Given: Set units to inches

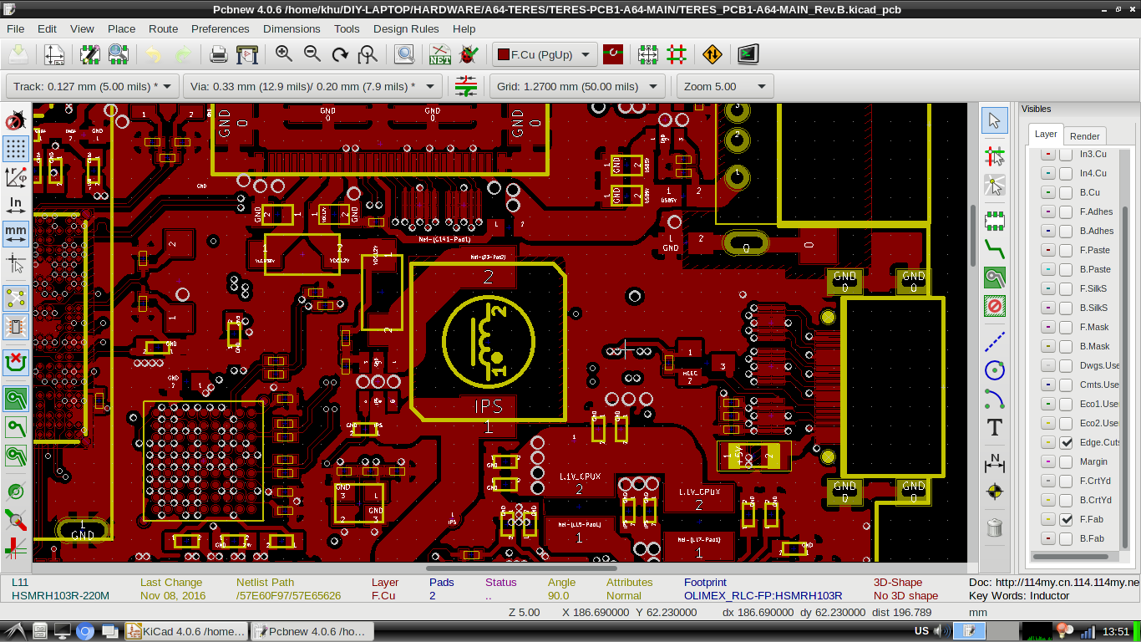Looking at the screenshot, I should click(x=15, y=204).
